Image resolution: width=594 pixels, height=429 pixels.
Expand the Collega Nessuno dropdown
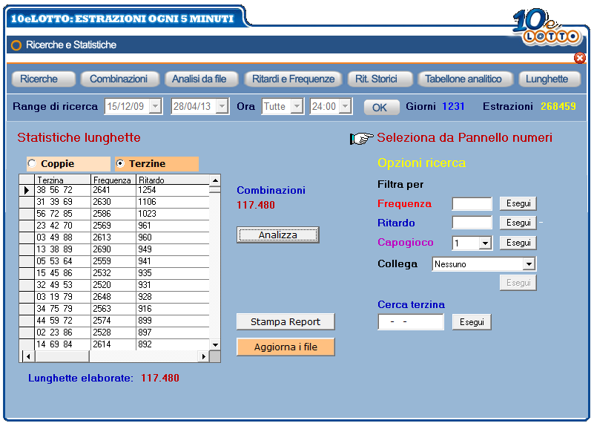[x=529, y=263]
